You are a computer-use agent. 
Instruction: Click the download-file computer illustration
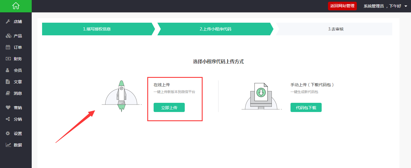261,96
